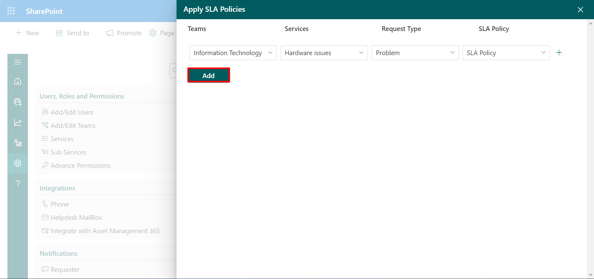This screenshot has width=594, height=279.
Task: Click the Promote megaphone icon
Action: (x=109, y=33)
